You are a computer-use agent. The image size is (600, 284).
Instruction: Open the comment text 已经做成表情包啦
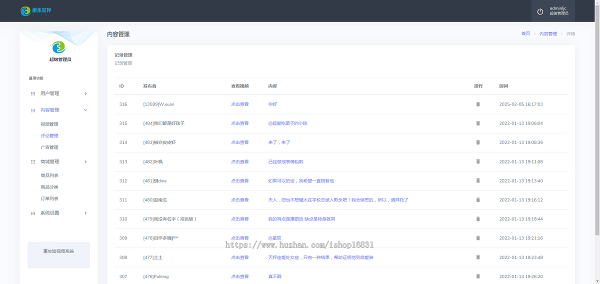(x=285, y=161)
